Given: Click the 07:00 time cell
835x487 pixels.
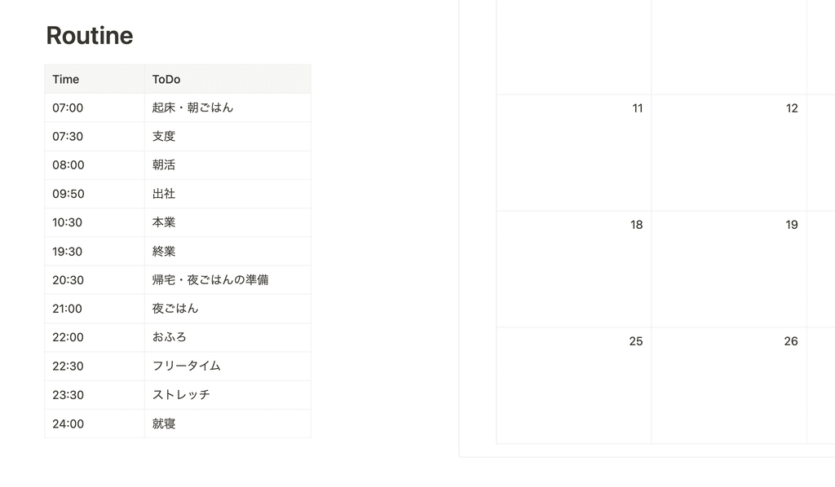Looking at the screenshot, I should click(95, 108).
